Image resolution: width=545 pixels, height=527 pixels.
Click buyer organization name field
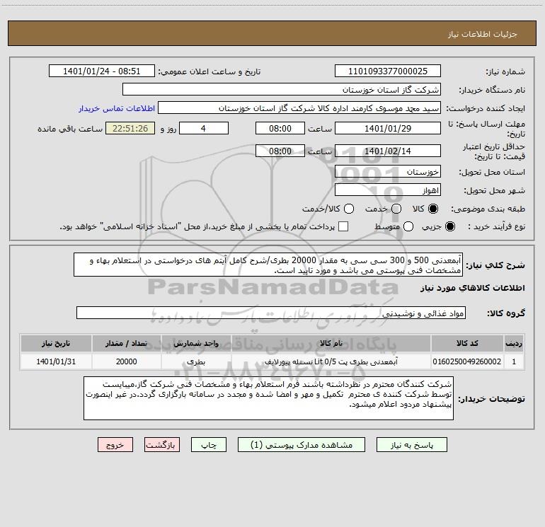[282, 90]
